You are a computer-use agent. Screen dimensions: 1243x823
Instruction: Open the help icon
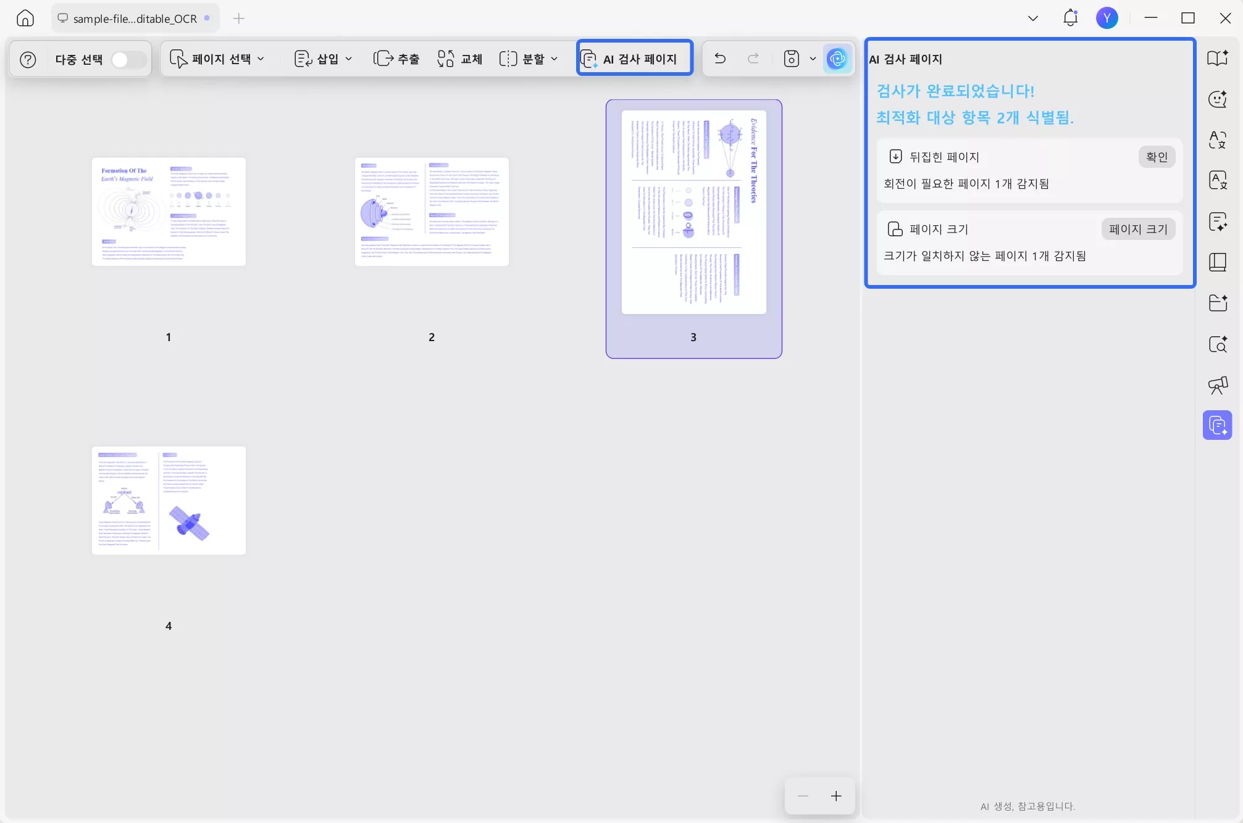28,59
